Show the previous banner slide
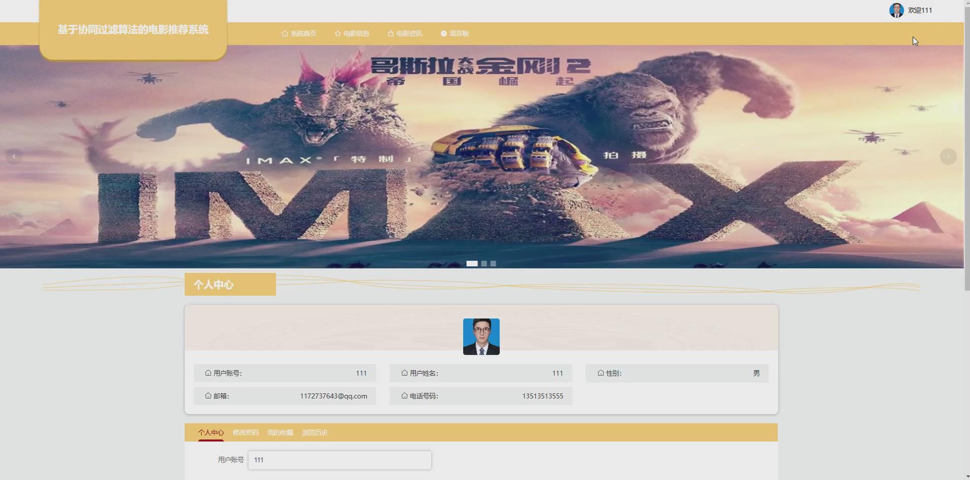 coord(14,156)
